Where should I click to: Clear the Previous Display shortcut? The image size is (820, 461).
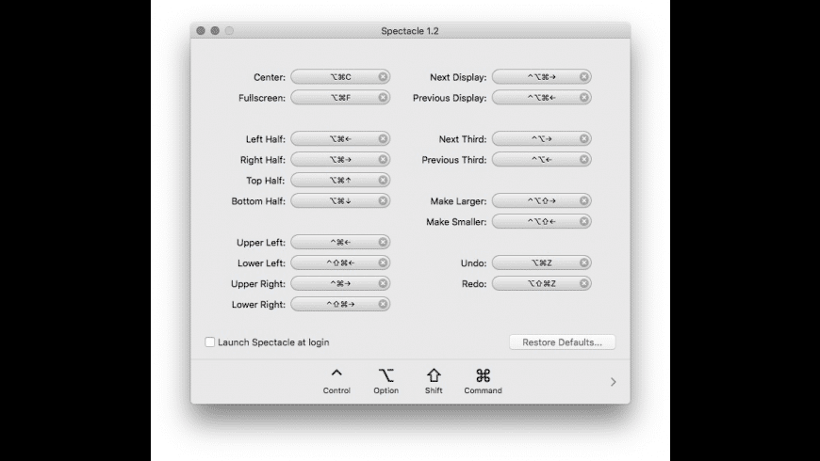584,98
